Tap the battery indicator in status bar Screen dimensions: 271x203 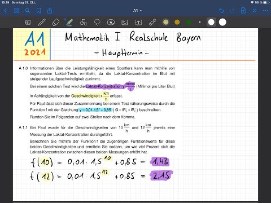coord(266,2)
